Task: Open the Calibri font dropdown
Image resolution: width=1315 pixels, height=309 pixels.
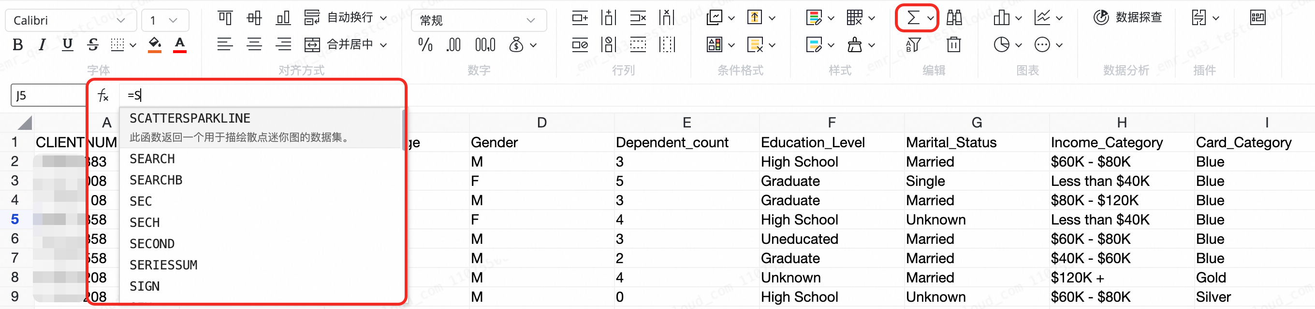Action: (x=70, y=20)
